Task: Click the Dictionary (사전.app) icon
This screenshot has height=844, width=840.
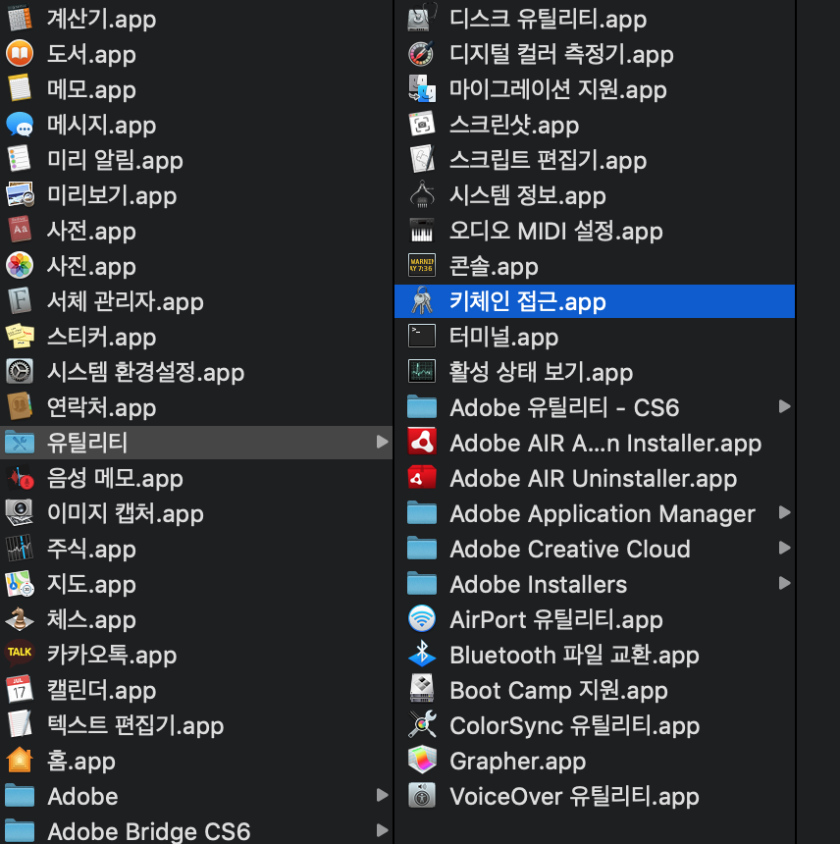Action: click(20, 230)
